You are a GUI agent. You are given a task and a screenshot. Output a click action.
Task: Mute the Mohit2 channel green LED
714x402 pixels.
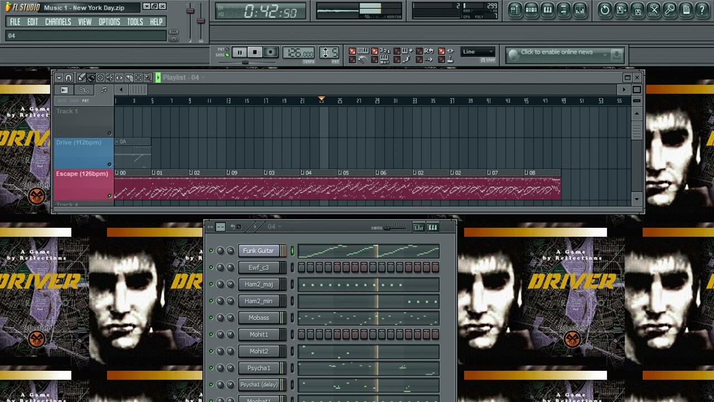point(211,351)
